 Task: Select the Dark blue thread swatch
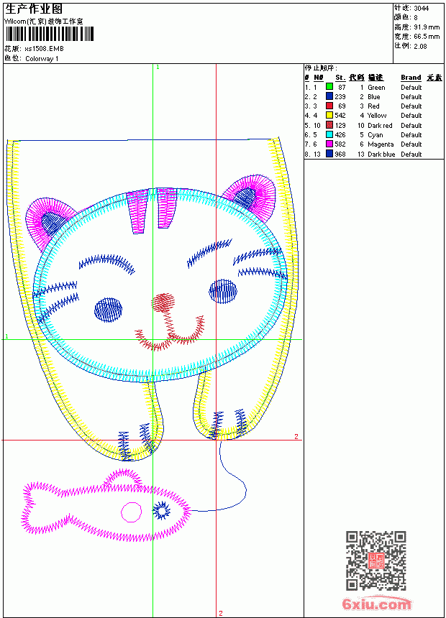tap(329, 154)
